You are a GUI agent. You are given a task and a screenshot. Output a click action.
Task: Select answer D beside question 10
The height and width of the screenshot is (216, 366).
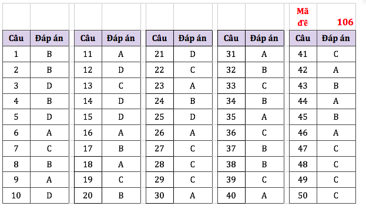[x=49, y=195]
